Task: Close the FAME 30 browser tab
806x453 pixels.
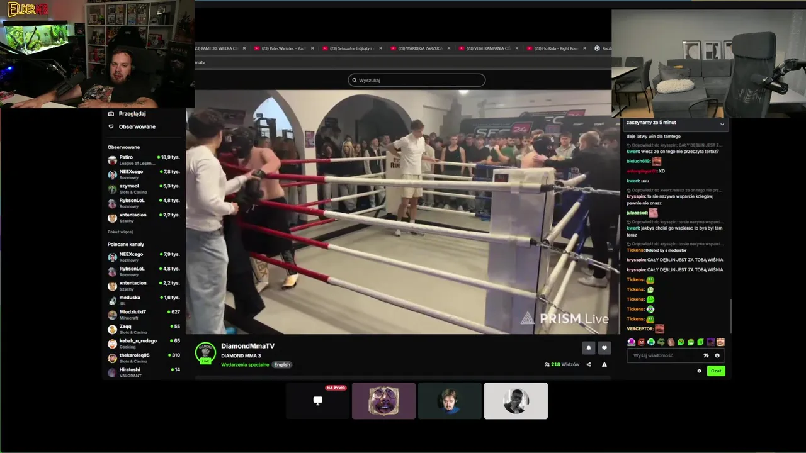Action: pyautogui.click(x=244, y=48)
